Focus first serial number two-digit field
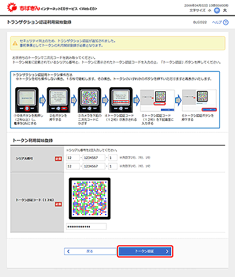 pyautogui.click(x=73, y=158)
